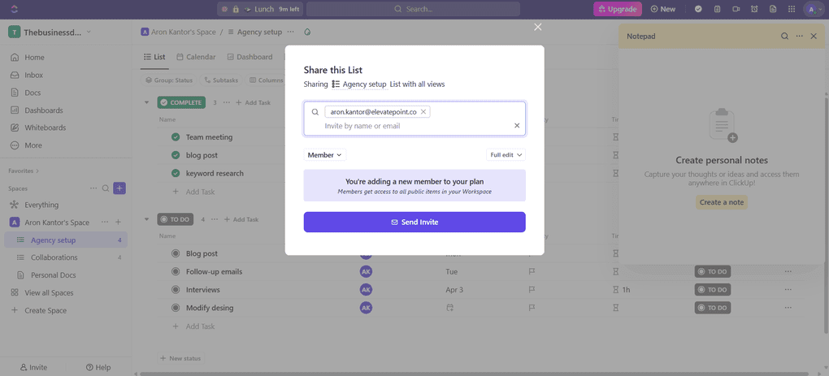The image size is (829, 376).
Task: Toggle the complete status circle of blog post
Action: pyautogui.click(x=176, y=155)
